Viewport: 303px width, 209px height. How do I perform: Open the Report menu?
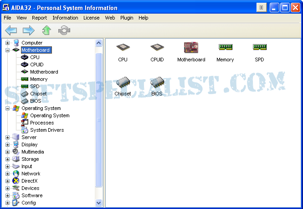pos(40,18)
